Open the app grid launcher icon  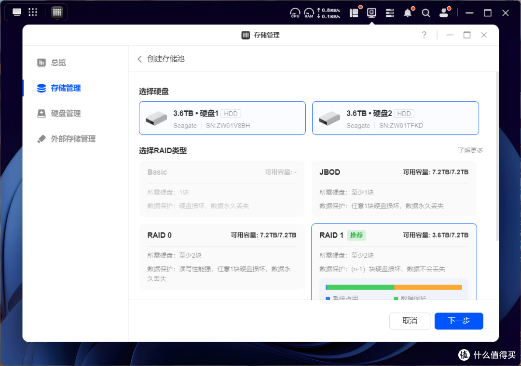pyautogui.click(x=33, y=13)
